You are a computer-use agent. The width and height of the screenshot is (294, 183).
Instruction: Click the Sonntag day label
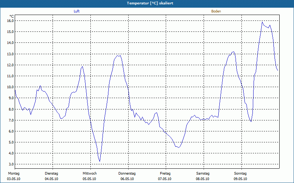point(240,173)
